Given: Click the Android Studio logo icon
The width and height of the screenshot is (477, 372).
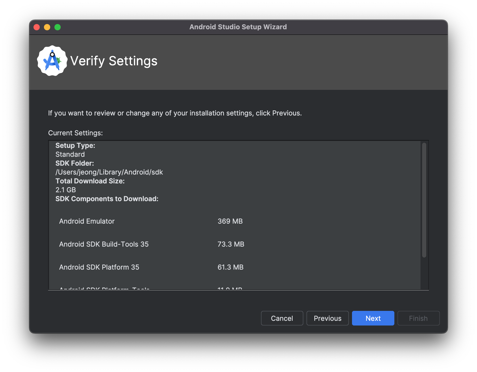Looking at the screenshot, I should tap(52, 61).
